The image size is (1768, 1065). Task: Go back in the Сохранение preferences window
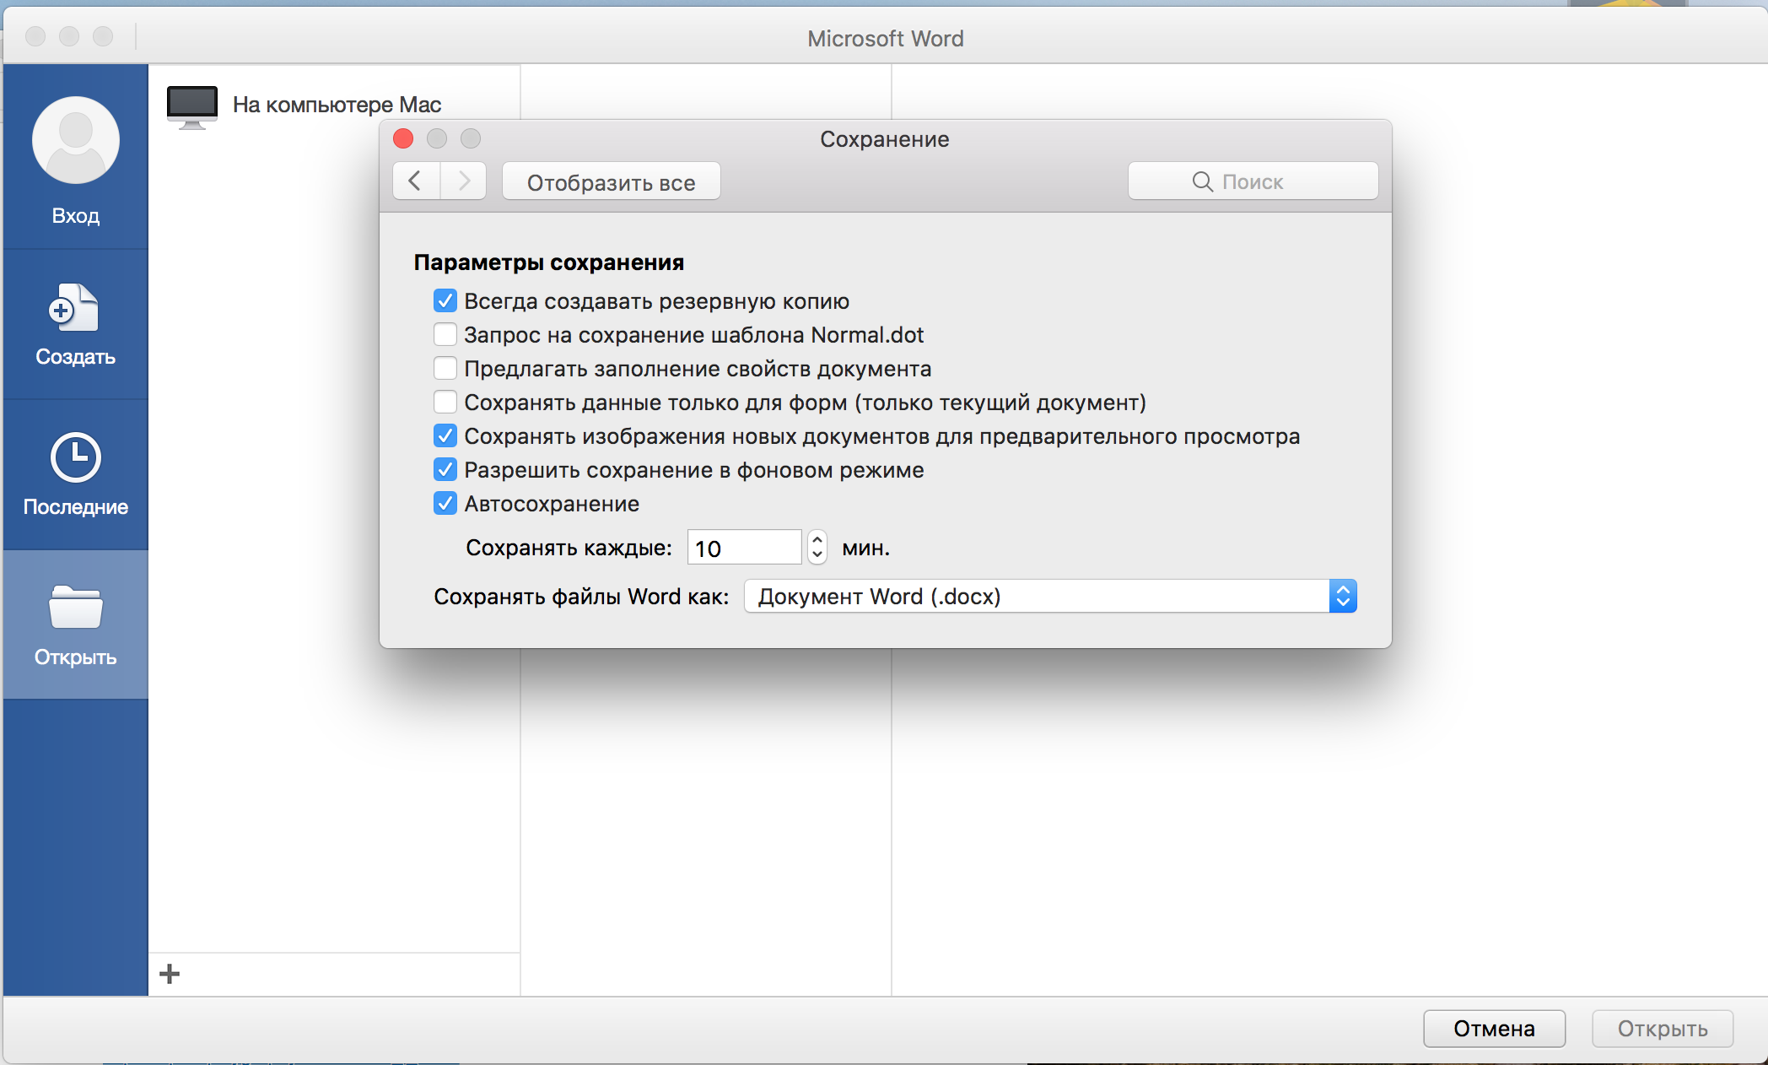point(416,181)
